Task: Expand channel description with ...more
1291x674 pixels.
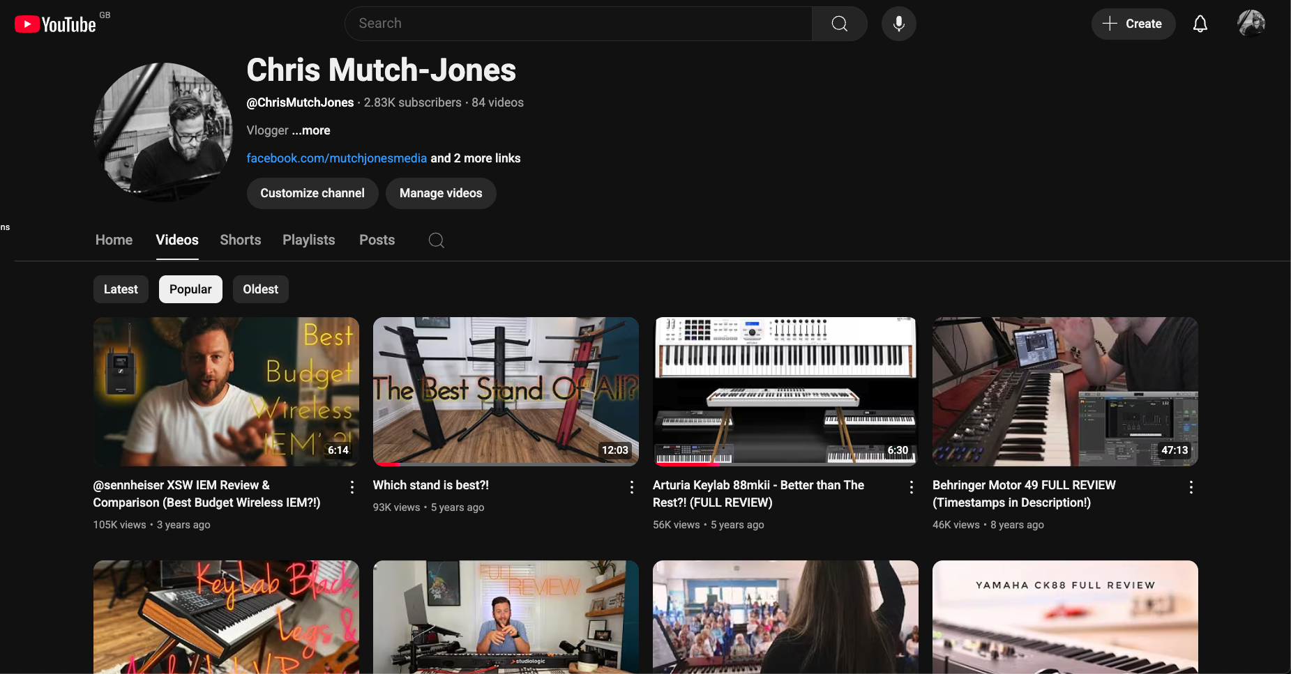Action: 311,130
